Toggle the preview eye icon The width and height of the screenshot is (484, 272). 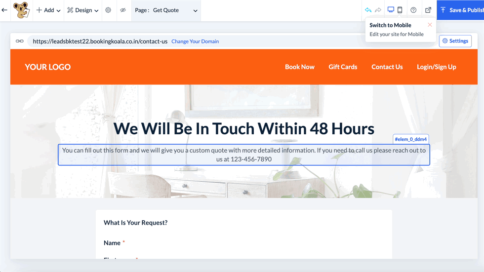(123, 10)
